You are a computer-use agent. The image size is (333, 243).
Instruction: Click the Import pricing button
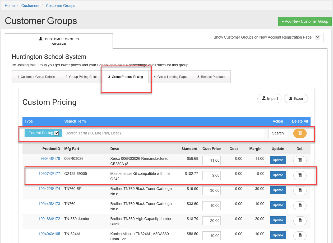pos(269,99)
